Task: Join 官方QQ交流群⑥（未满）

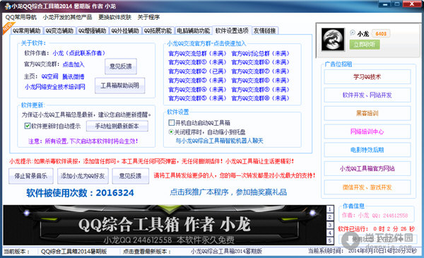Action: (x=260, y=62)
